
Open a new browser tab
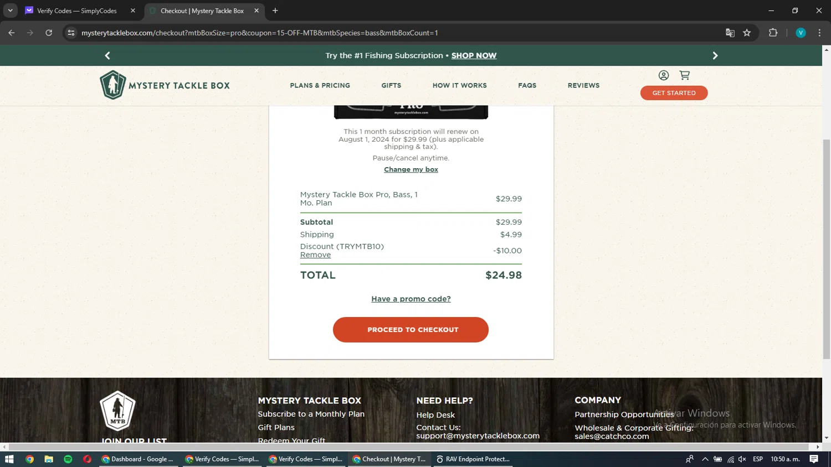click(275, 11)
